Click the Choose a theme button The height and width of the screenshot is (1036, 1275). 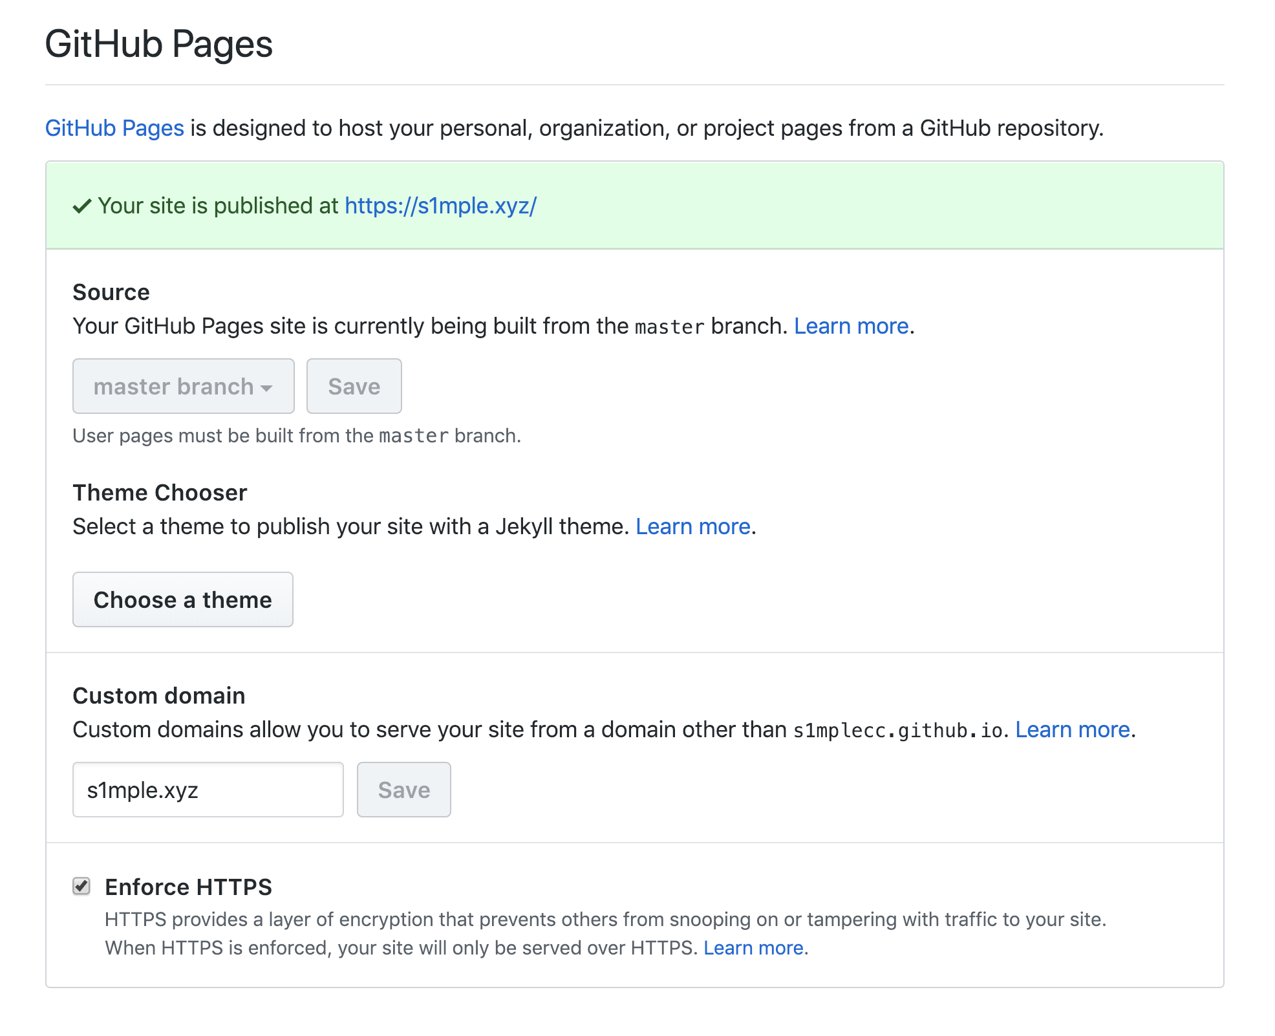pyautogui.click(x=183, y=599)
